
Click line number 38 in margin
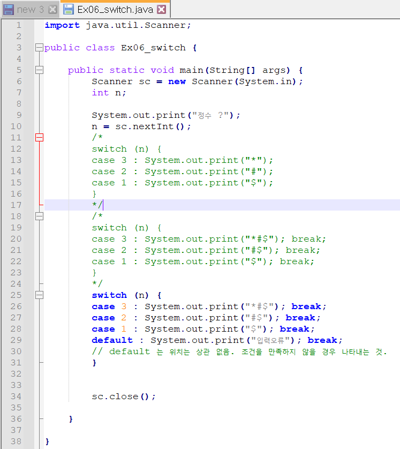tap(16, 441)
